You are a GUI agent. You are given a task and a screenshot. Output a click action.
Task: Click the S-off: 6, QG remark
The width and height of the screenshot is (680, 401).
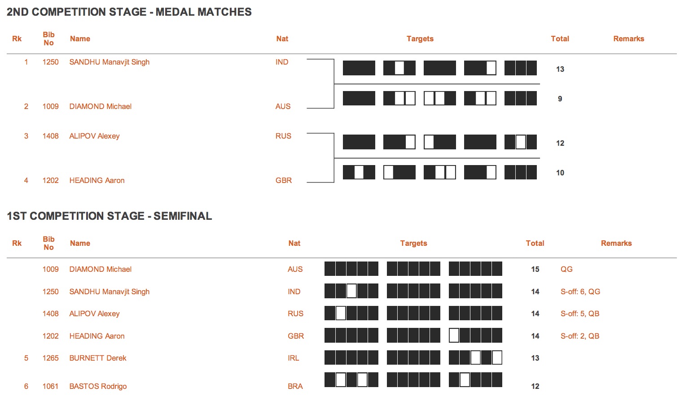pos(580,292)
